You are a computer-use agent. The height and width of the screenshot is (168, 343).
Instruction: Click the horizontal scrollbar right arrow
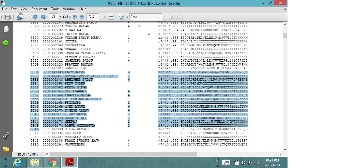tap(280, 154)
